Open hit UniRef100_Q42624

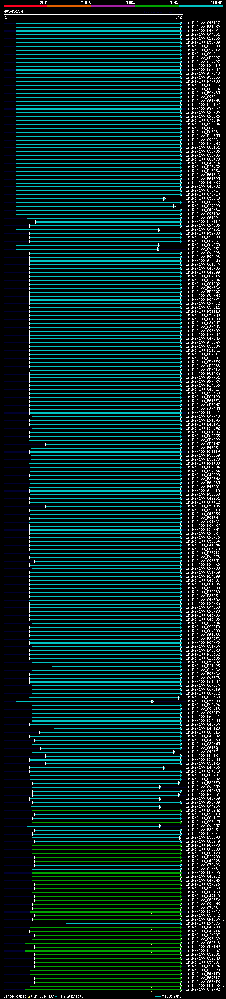[x=203, y=30]
